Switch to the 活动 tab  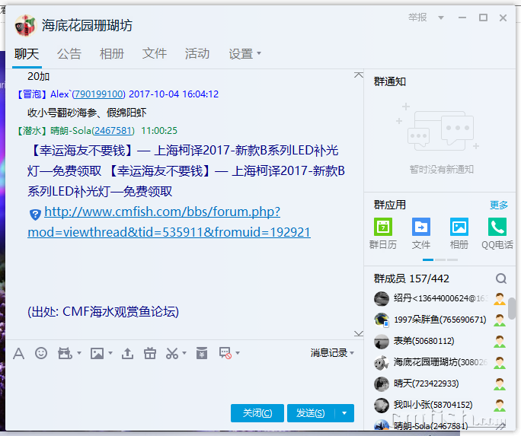[197, 54]
